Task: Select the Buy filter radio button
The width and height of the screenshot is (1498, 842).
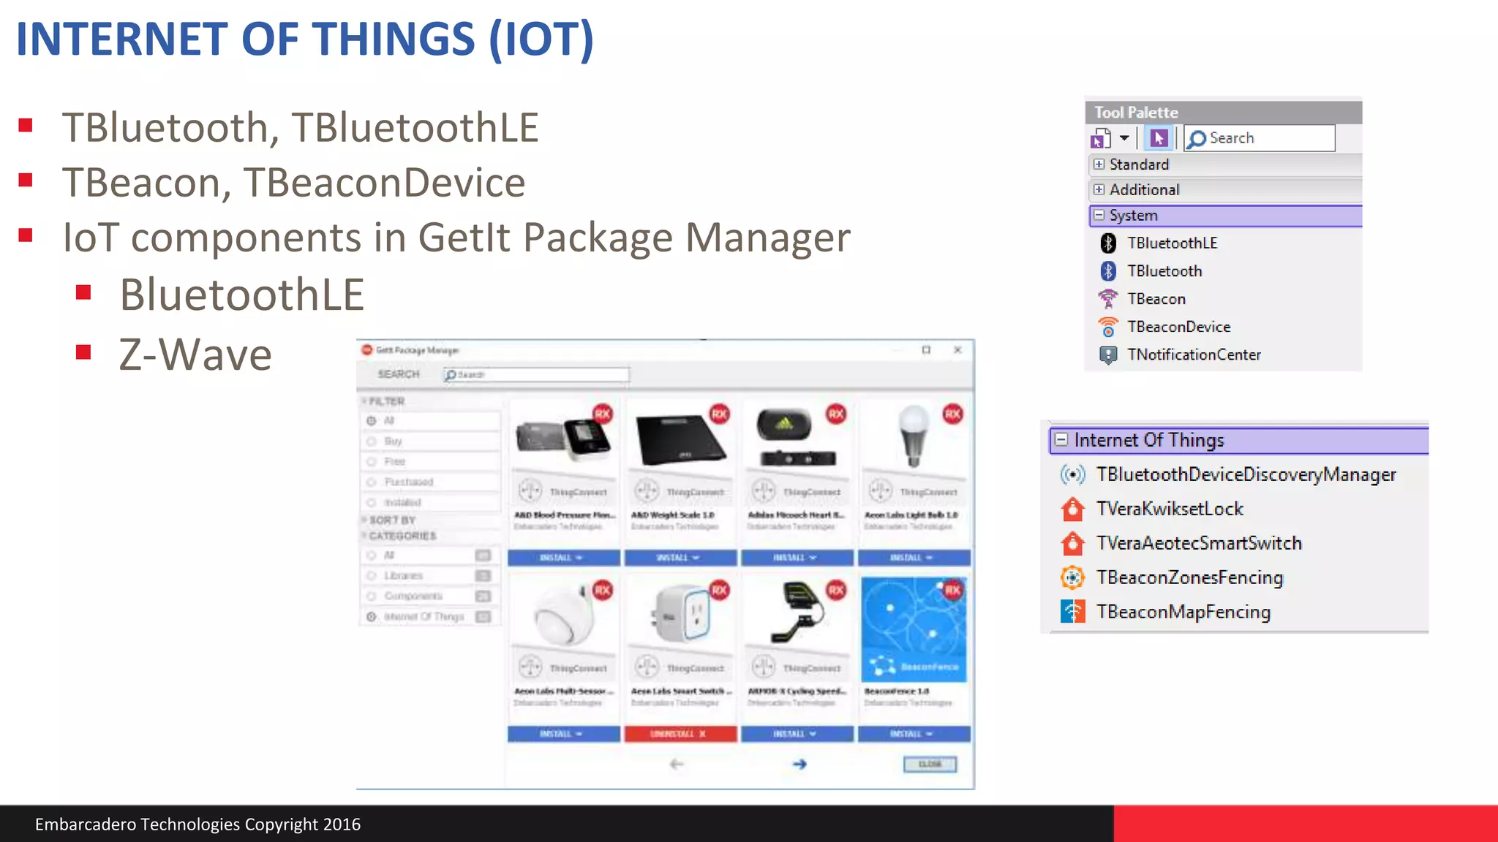Action: click(x=372, y=441)
